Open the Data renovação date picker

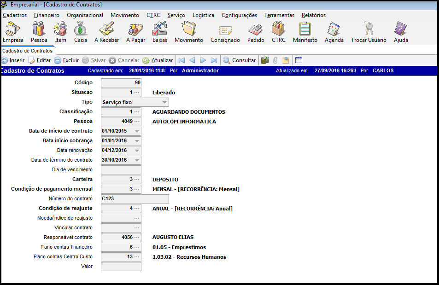coord(137,151)
